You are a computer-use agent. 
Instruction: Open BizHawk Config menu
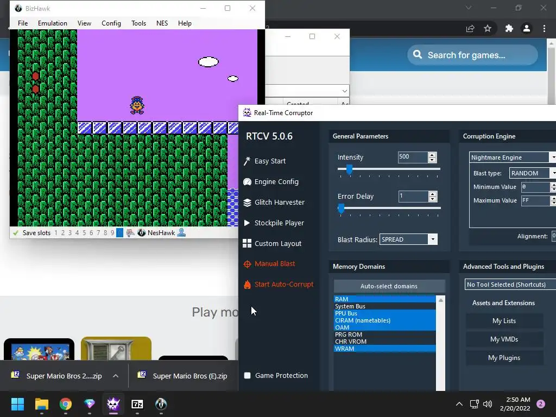111,23
